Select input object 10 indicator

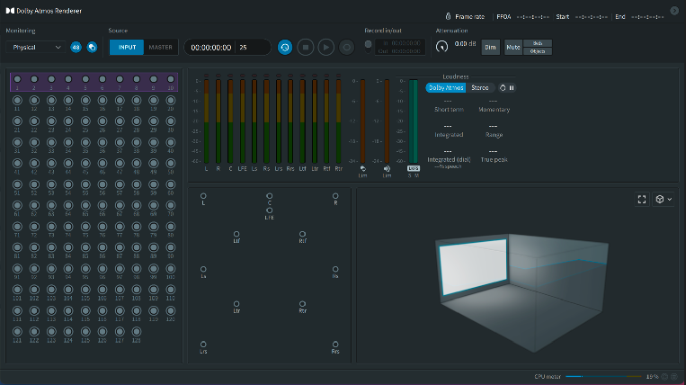[x=171, y=79]
